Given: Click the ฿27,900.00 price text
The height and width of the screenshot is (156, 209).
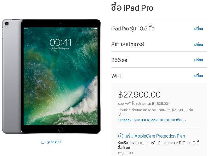Looking at the screenshot, I should click(x=139, y=94).
